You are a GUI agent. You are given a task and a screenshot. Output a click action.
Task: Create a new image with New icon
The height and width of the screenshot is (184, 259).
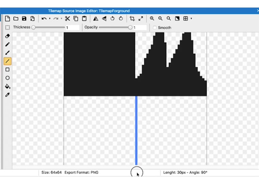point(7,18)
